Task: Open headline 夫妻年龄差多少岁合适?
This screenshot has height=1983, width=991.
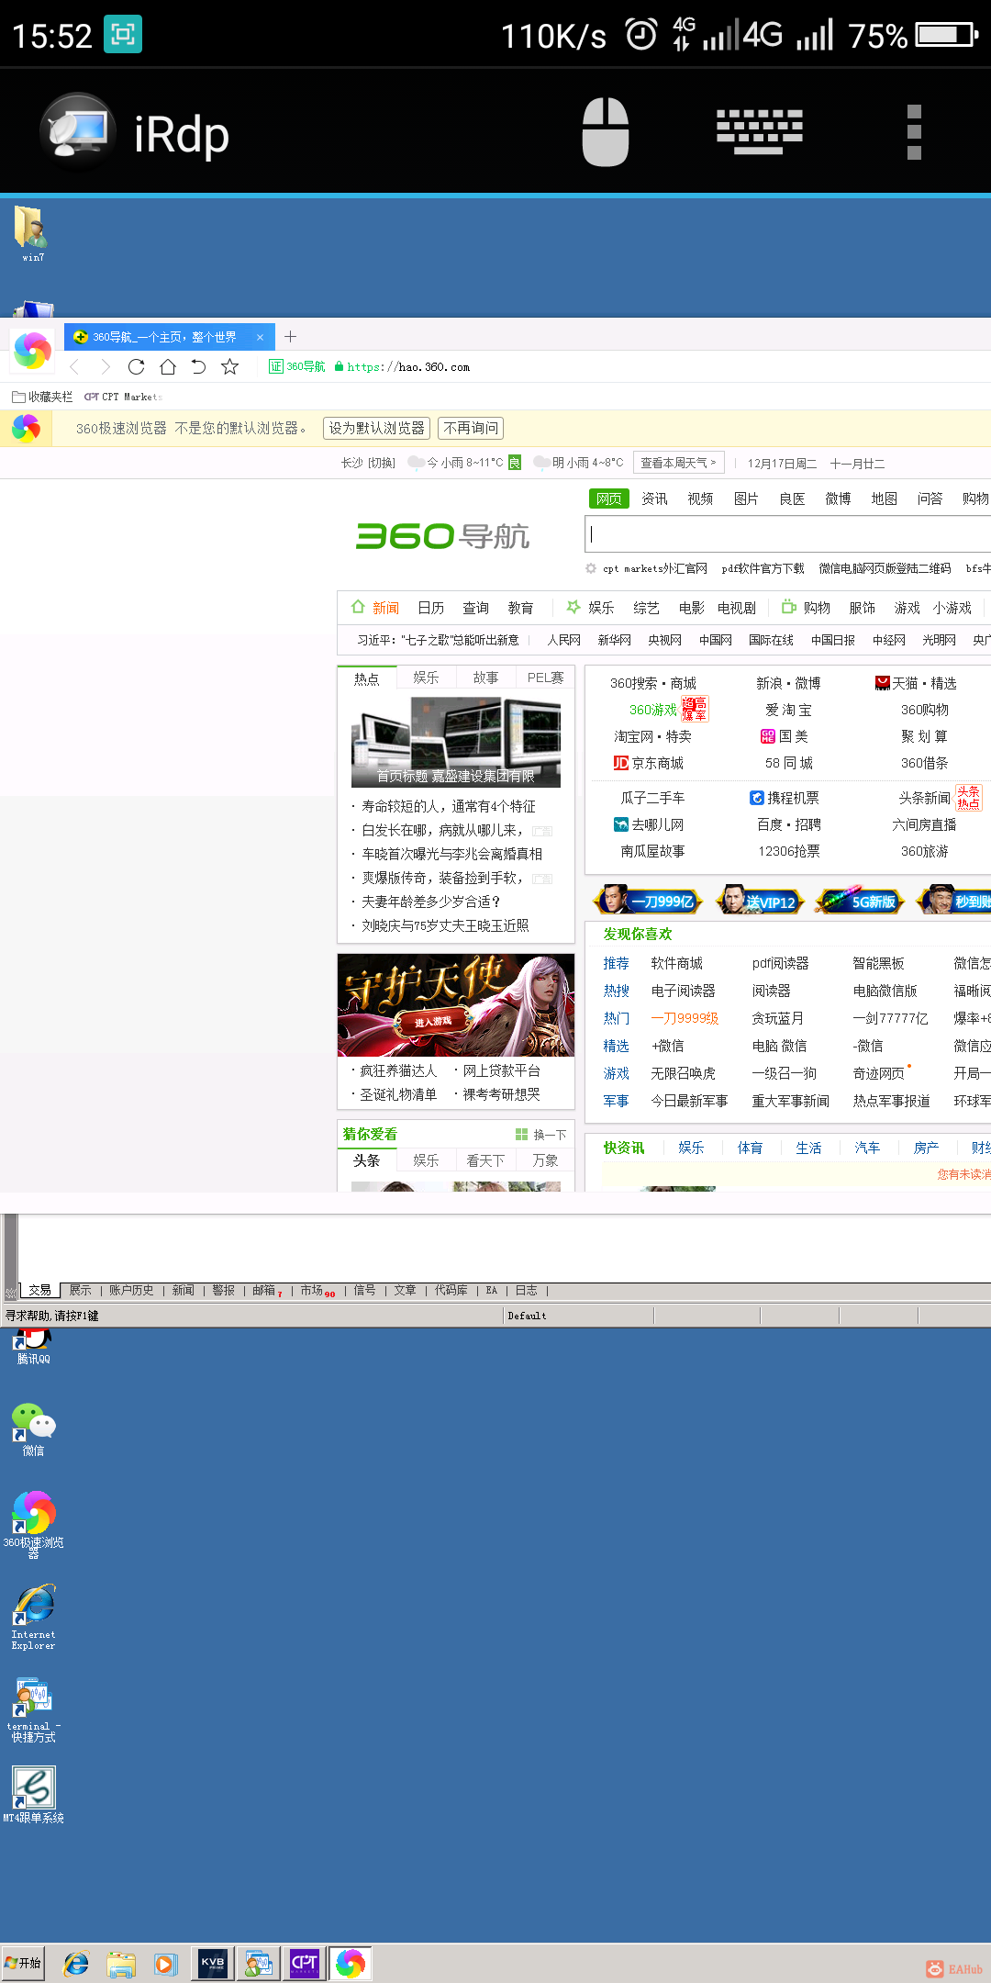Action: coord(430,902)
